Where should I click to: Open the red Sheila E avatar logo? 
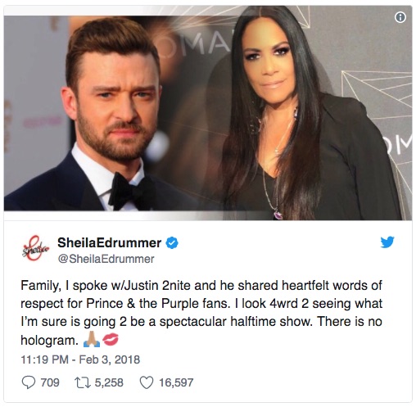coord(35,248)
